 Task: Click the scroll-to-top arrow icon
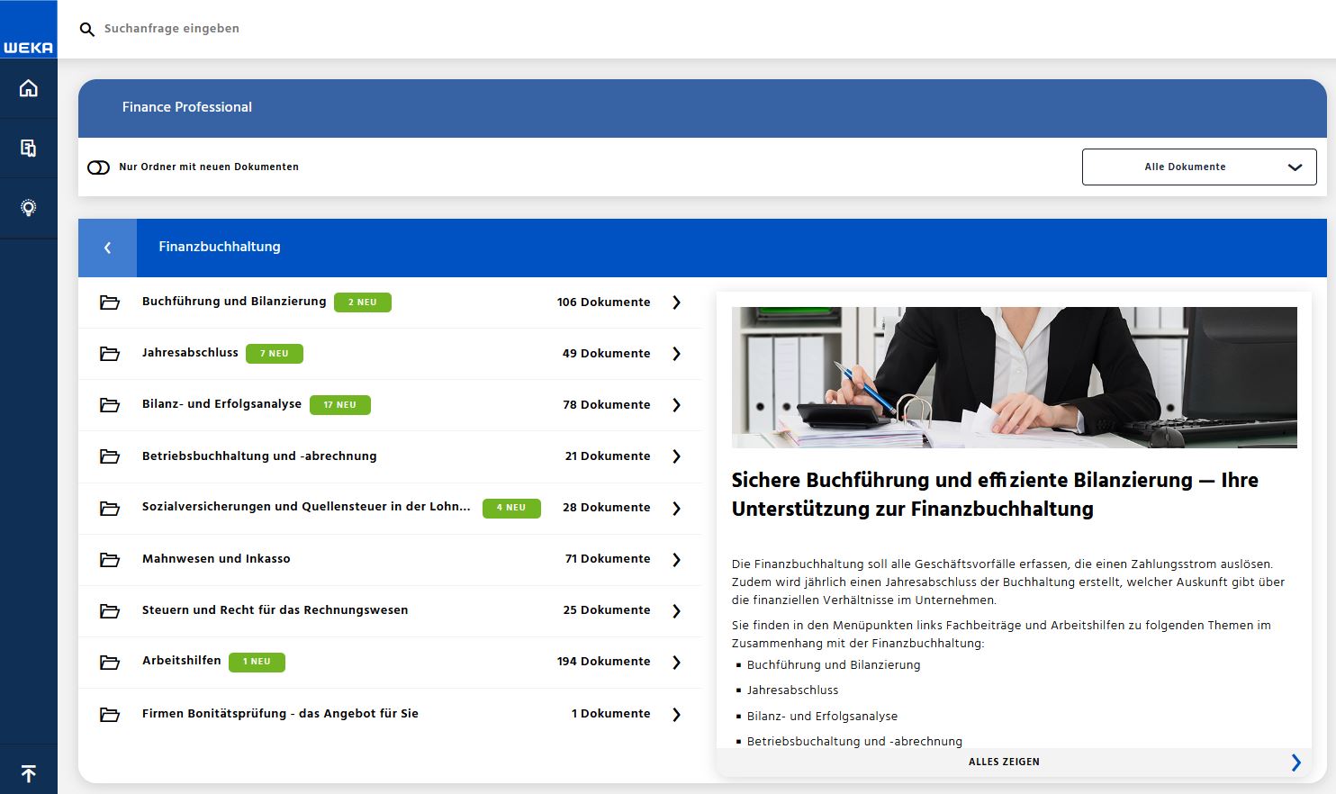(28, 773)
